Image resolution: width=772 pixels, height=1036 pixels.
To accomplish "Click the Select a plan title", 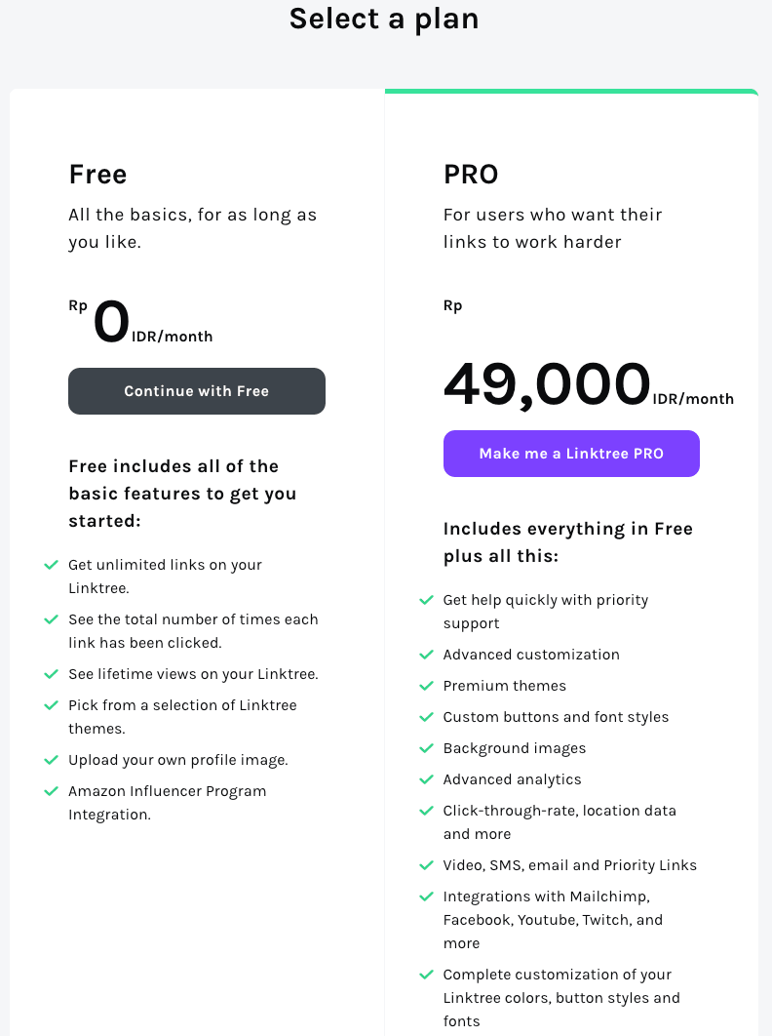I will [x=384, y=19].
